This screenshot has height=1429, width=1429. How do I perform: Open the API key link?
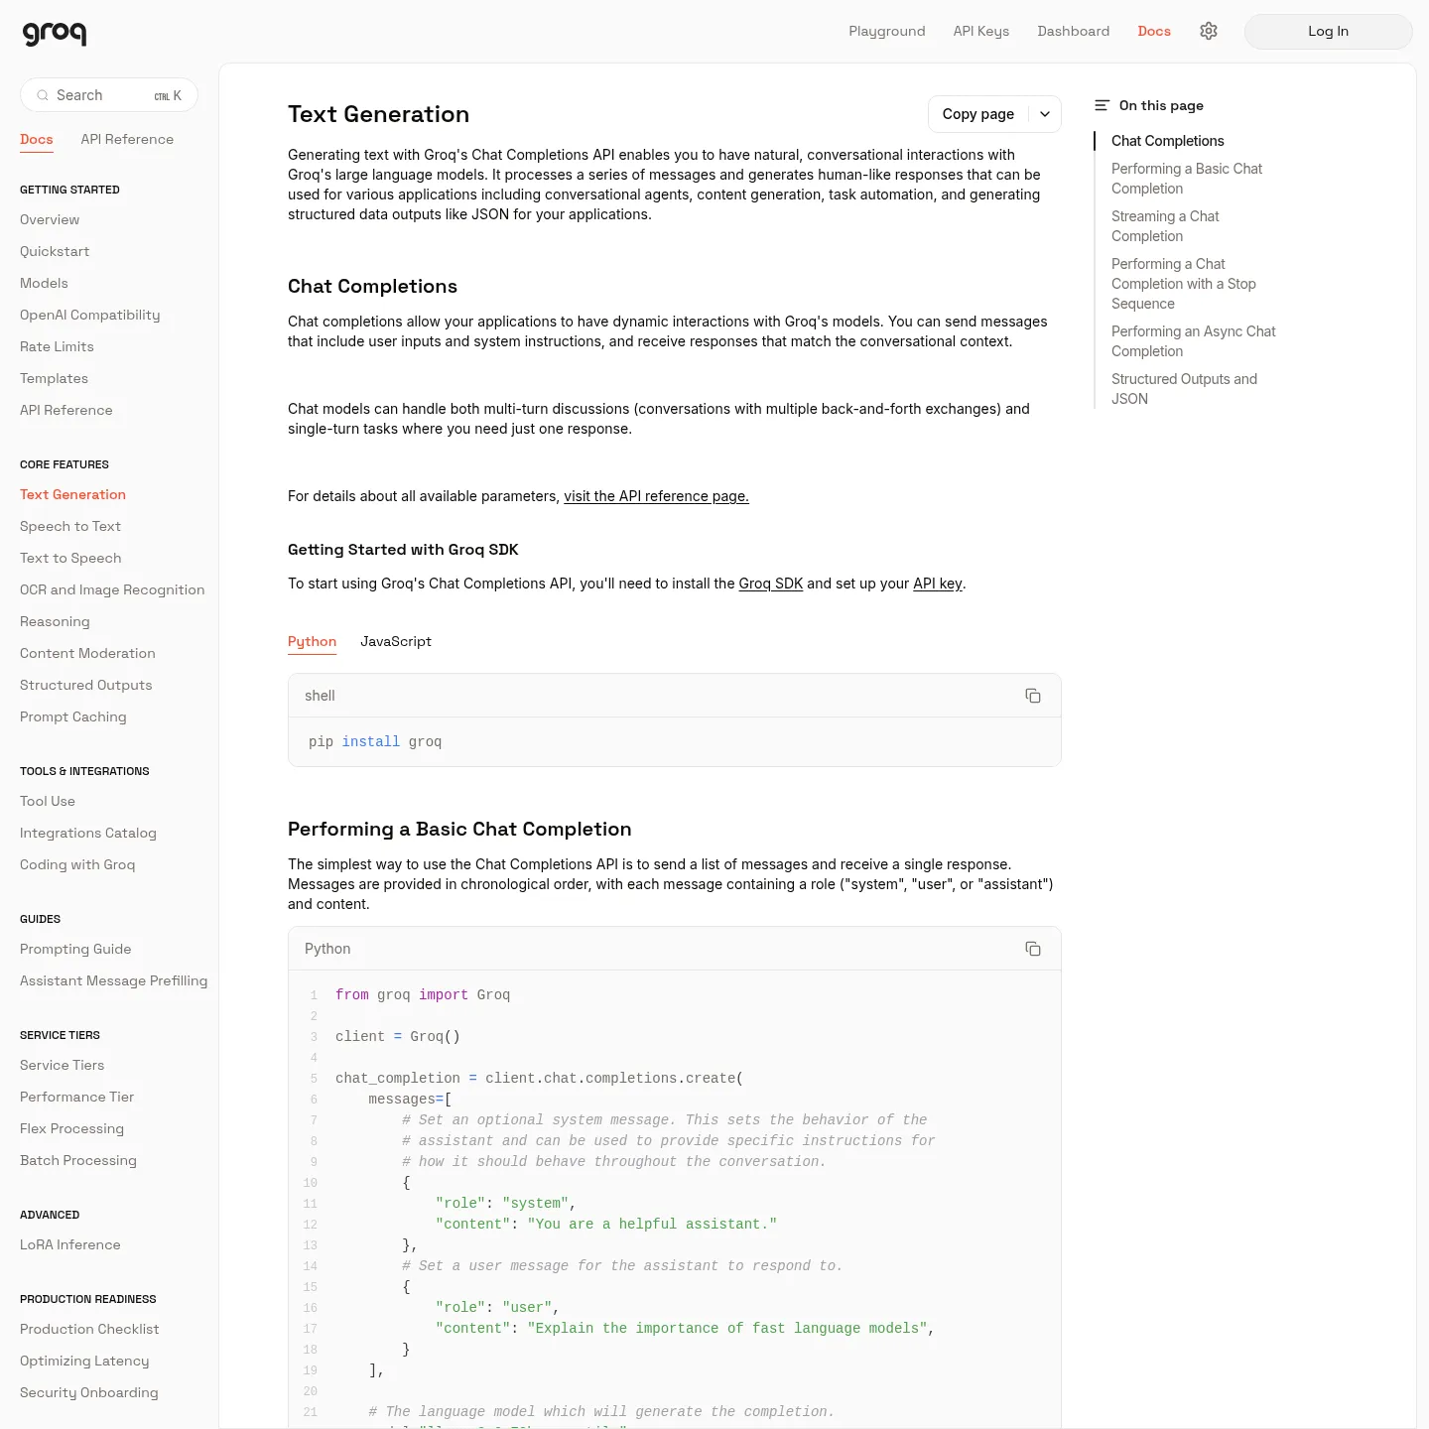click(938, 584)
